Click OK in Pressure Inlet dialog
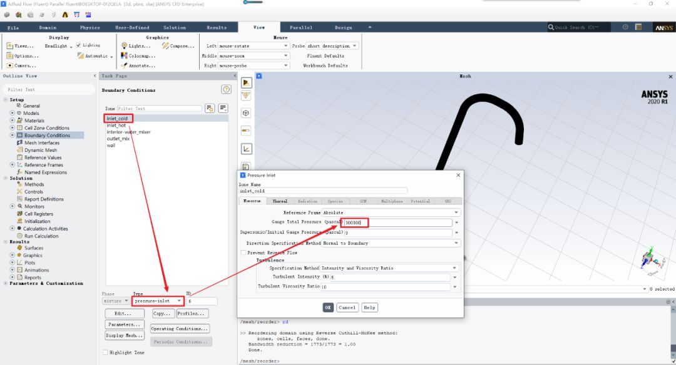 click(327, 307)
